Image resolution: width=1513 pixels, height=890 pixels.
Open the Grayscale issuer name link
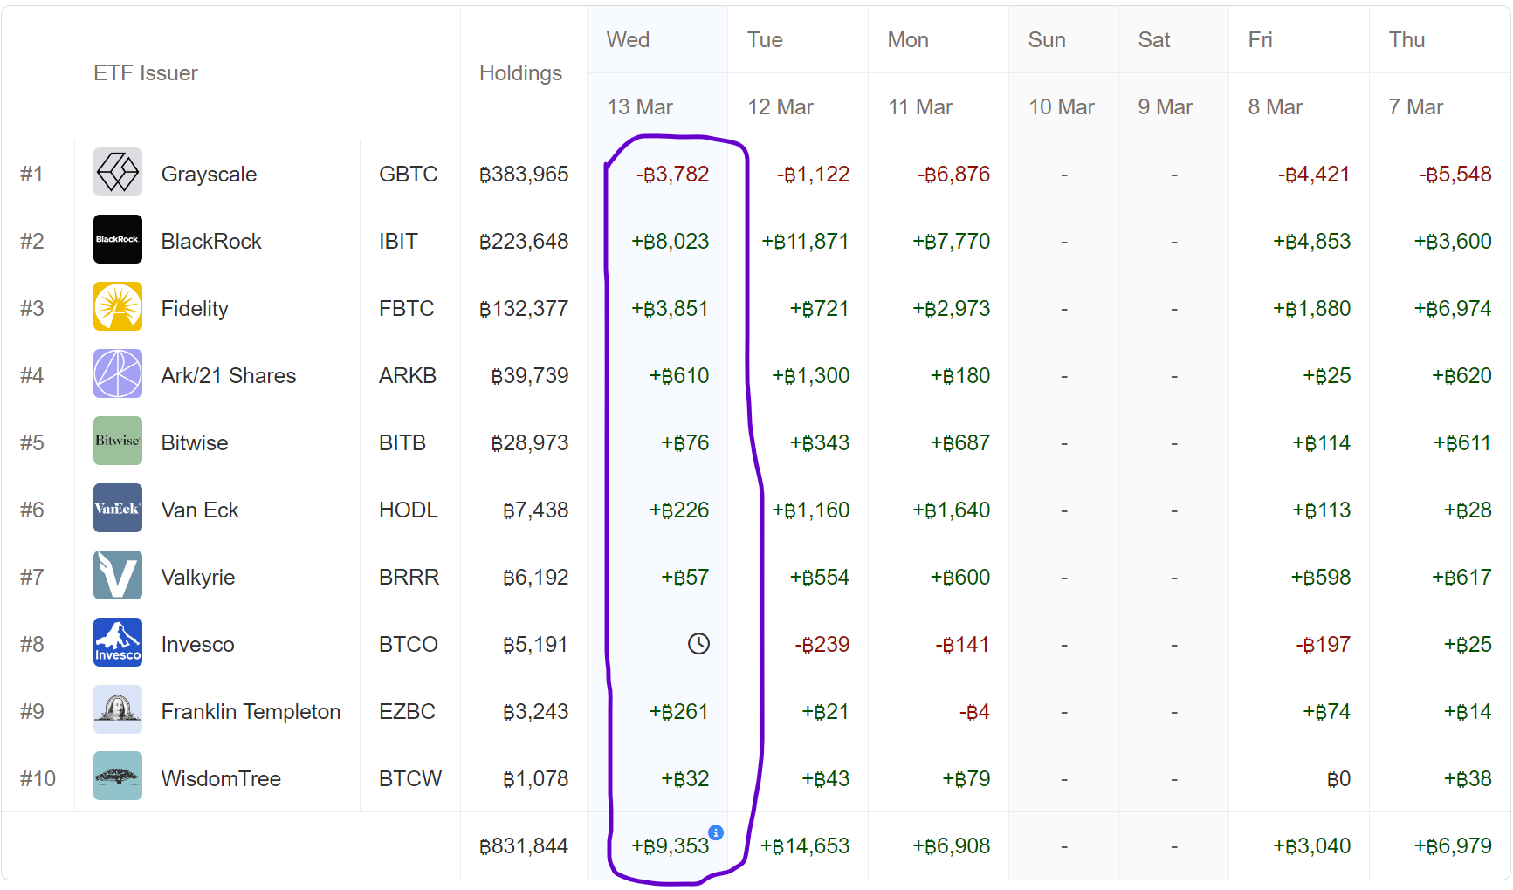(x=209, y=175)
